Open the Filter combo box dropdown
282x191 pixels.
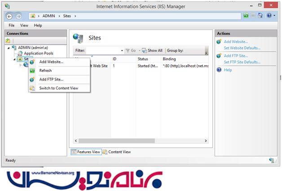(122, 51)
